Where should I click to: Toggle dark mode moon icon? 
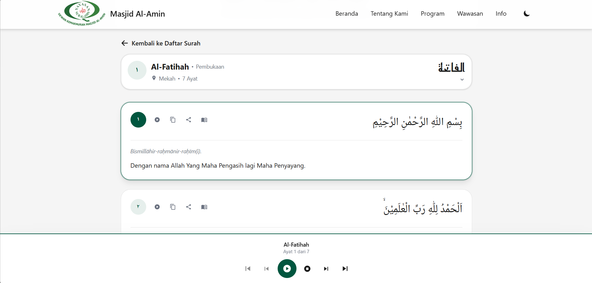[527, 13]
